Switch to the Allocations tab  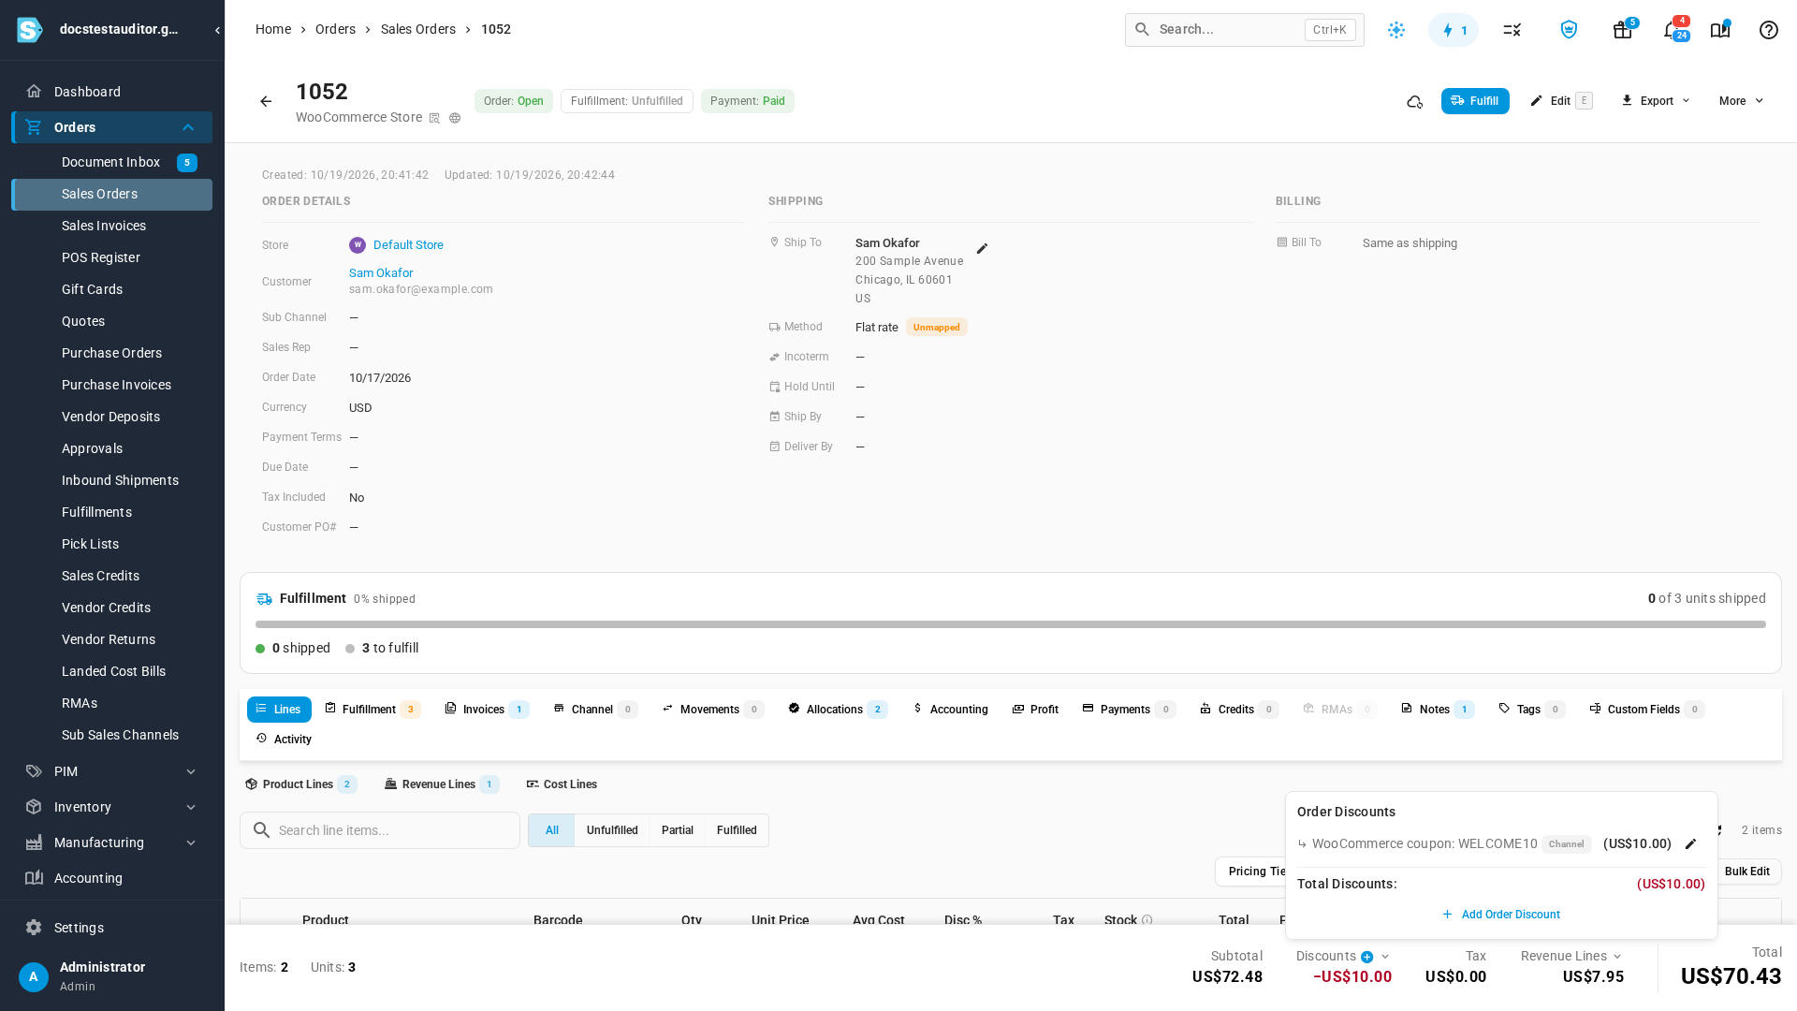coord(838,710)
